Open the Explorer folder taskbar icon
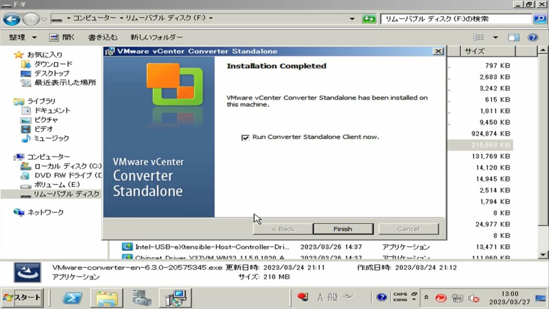This screenshot has width=549, height=309. coord(107,298)
